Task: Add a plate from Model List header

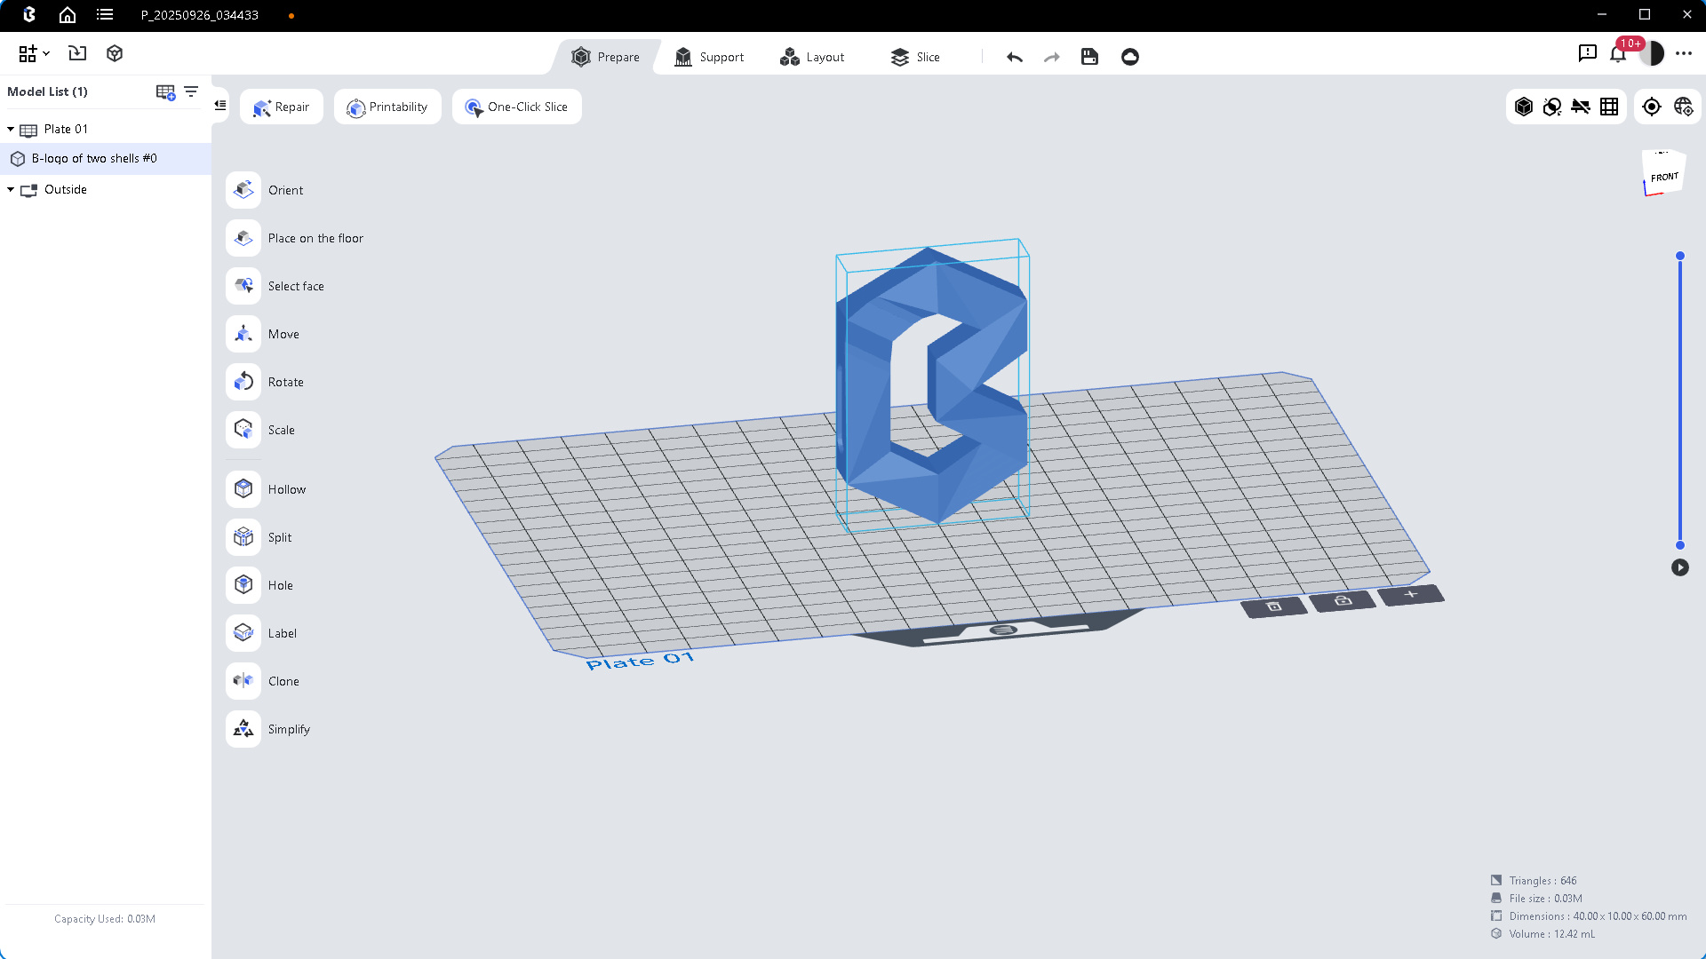Action: coord(165,92)
